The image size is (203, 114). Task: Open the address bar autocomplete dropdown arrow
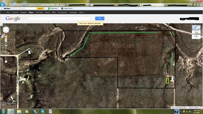pyautogui.click(x=57, y=5)
